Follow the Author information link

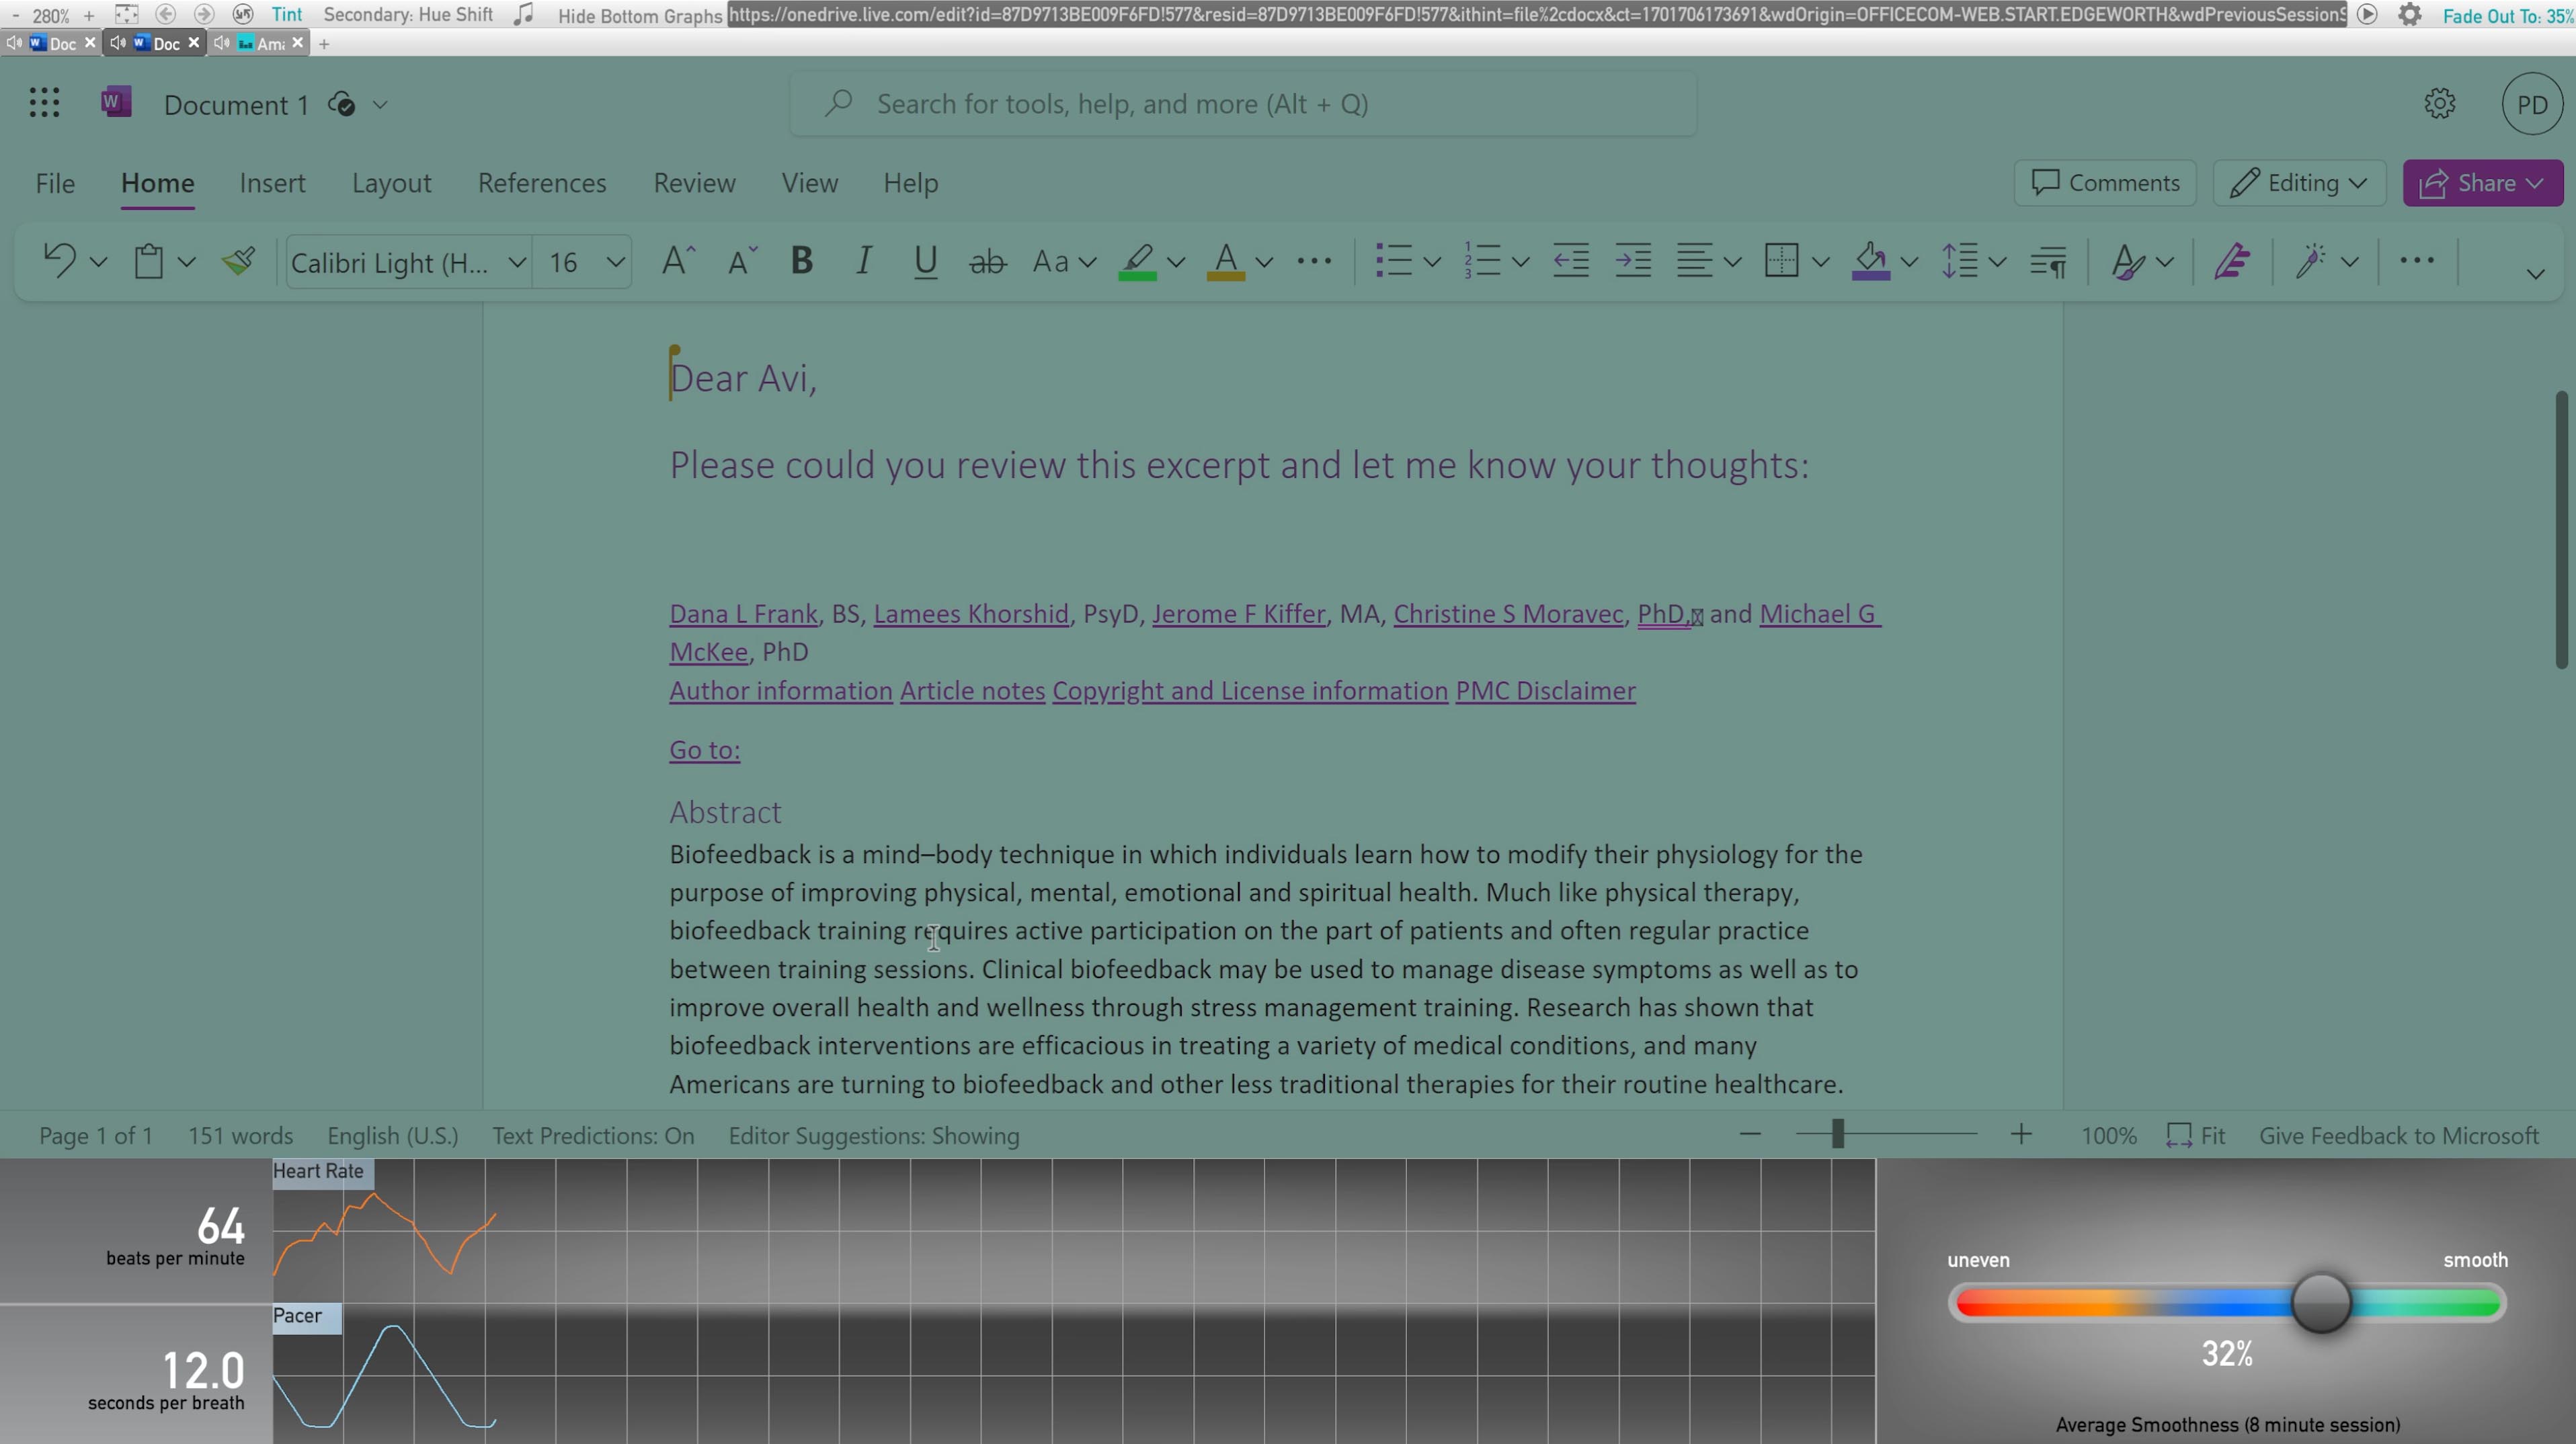click(x=780, y=691)
